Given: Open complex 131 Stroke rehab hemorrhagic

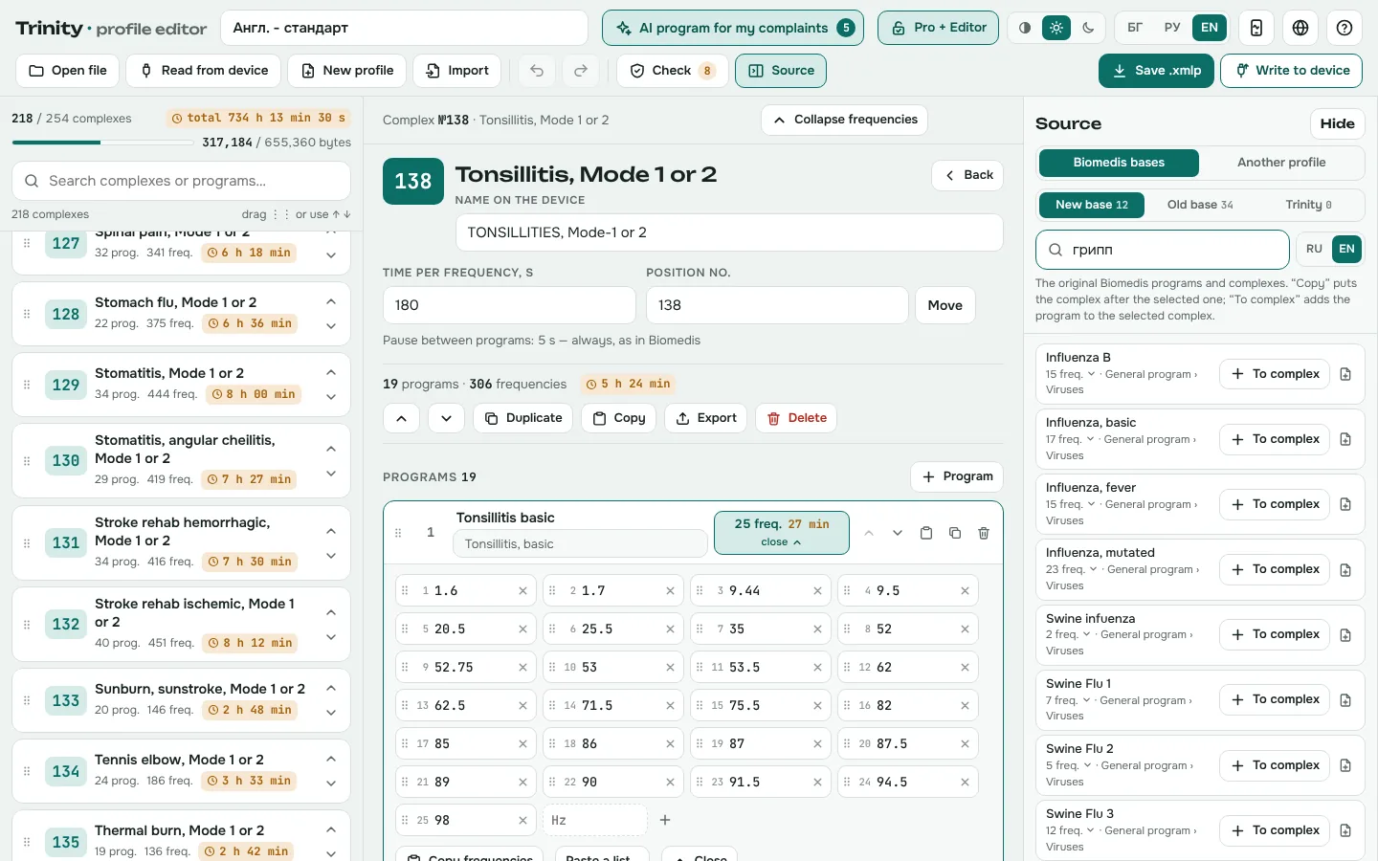Looking at the screenshot, I should [x=182, y=541].
